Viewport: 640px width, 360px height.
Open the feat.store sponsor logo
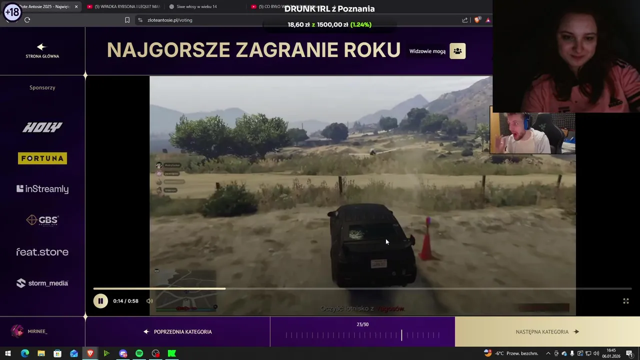pos(42,252)
